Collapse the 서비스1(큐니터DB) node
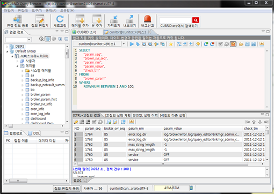This screenshot has height=194, width=274. (x=12, y=56)
